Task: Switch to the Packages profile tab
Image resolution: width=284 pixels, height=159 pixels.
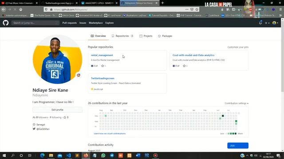Action: coord(165,36)
